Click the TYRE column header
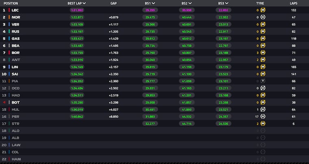The image size is (309, 164). coord(259,3)
